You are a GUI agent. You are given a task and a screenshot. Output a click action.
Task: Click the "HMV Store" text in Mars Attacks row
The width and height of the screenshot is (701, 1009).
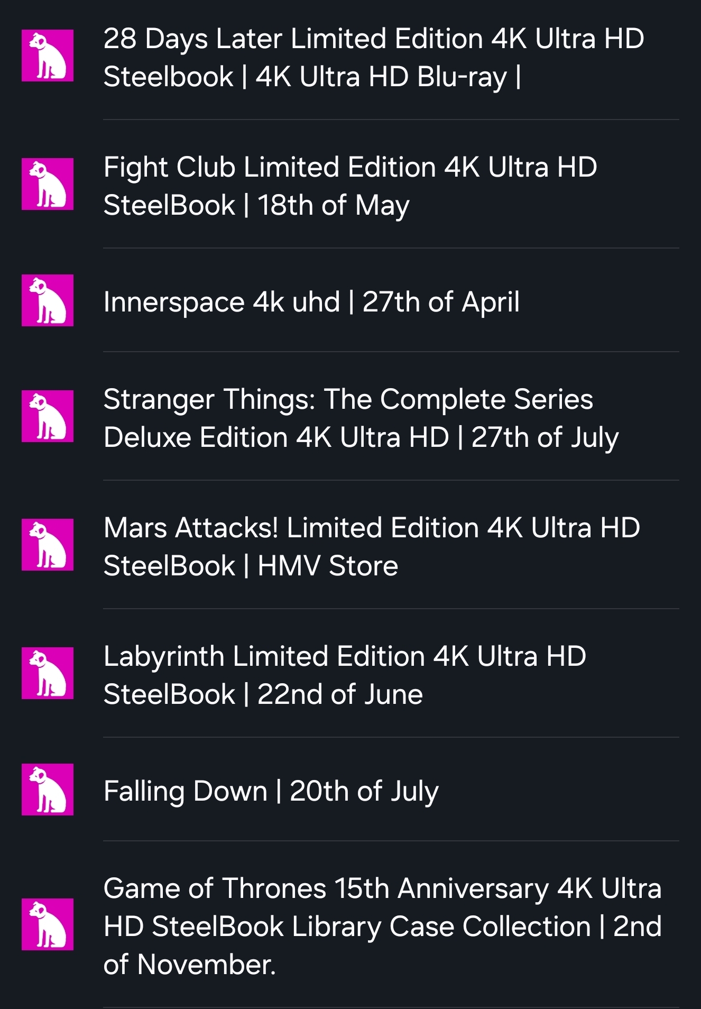[x=328, y=566]
